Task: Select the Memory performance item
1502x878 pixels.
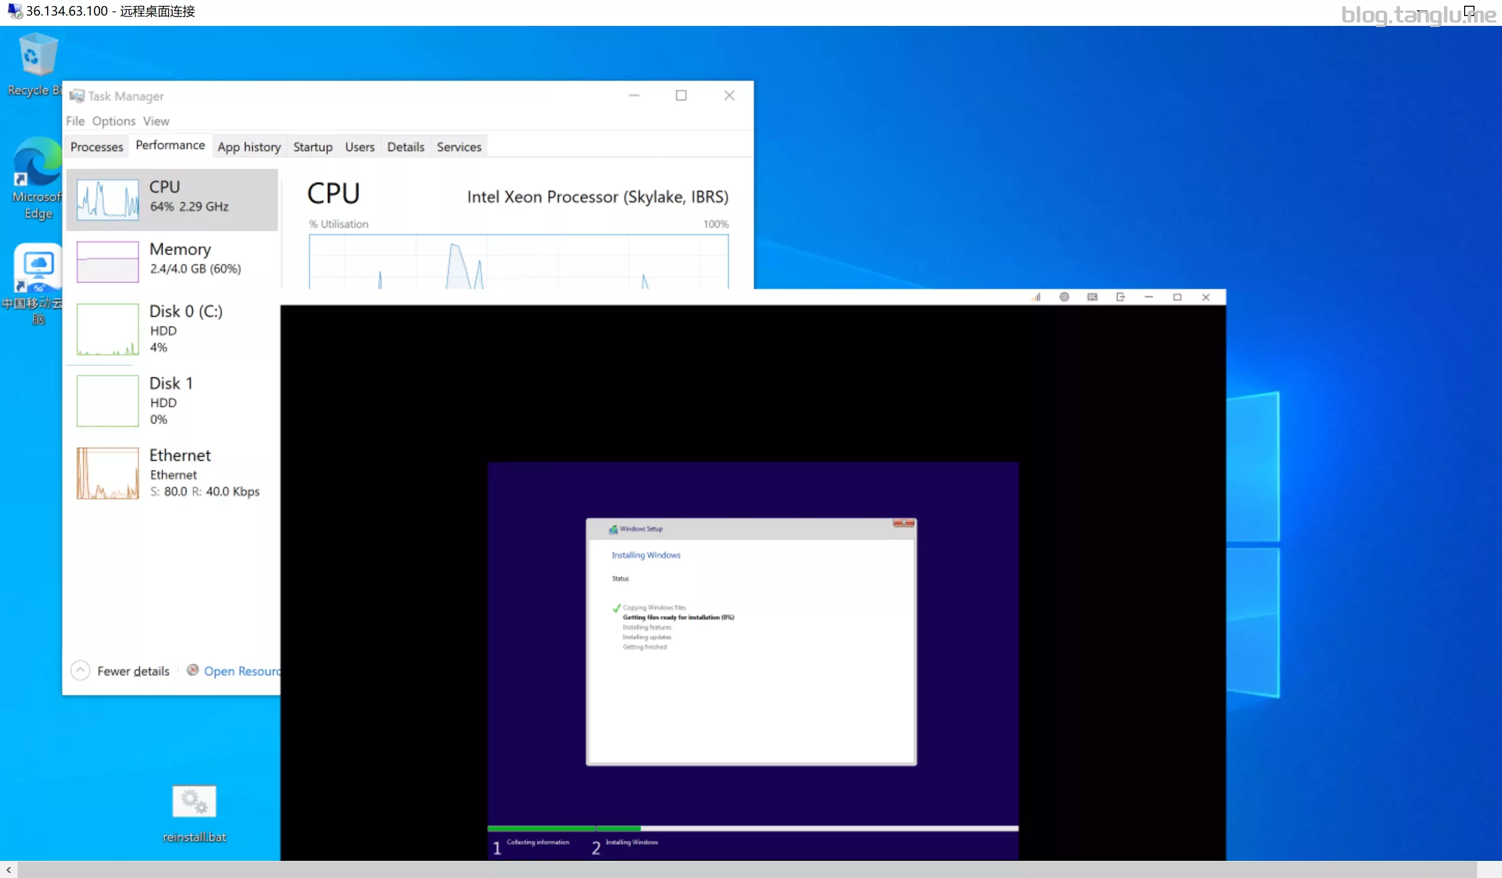Action: tap(172, 262)
